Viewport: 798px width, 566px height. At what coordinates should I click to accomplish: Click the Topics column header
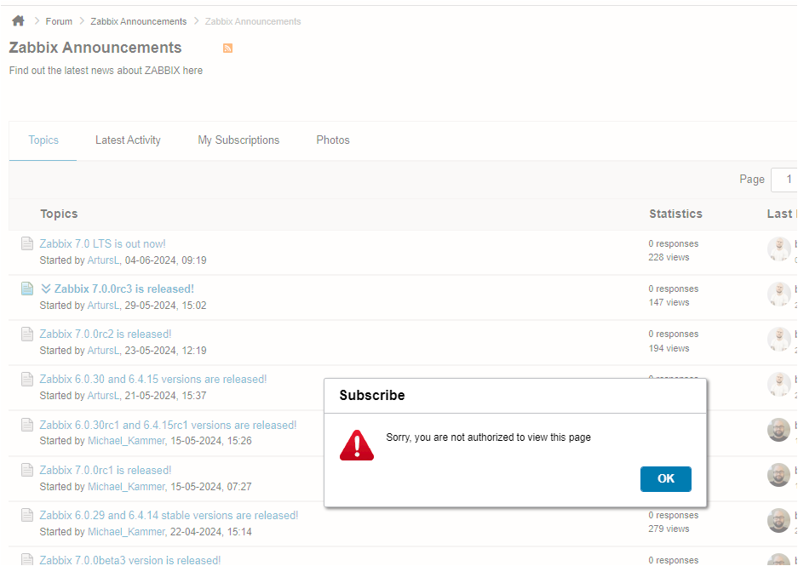(59, 214)
